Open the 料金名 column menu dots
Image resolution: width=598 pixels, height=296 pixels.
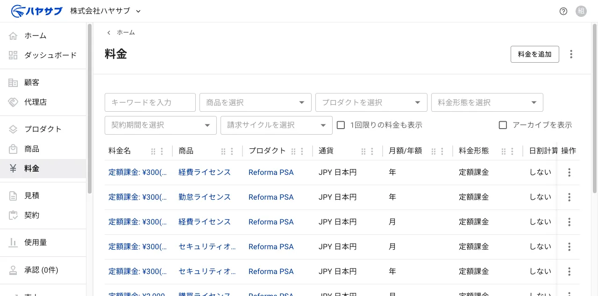(x=162, y=151)
